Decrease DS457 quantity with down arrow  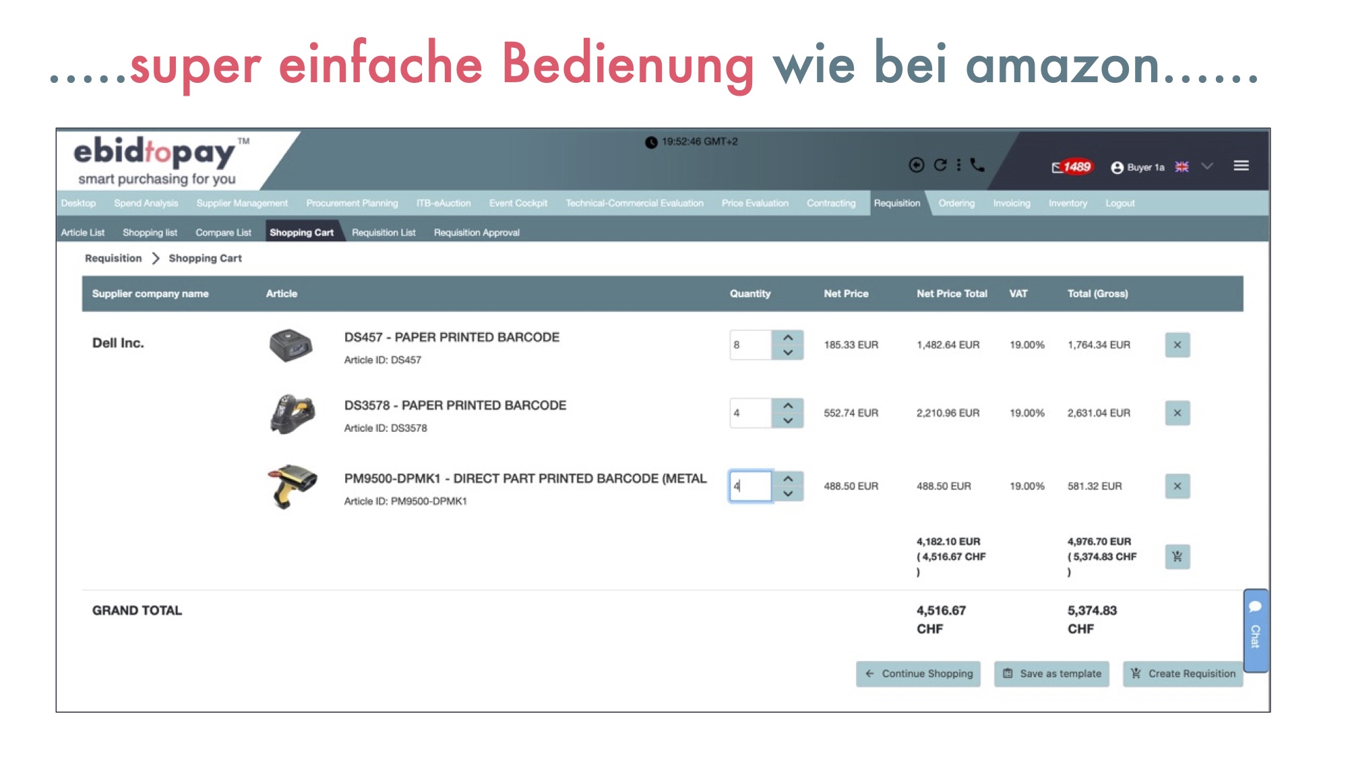788,352
